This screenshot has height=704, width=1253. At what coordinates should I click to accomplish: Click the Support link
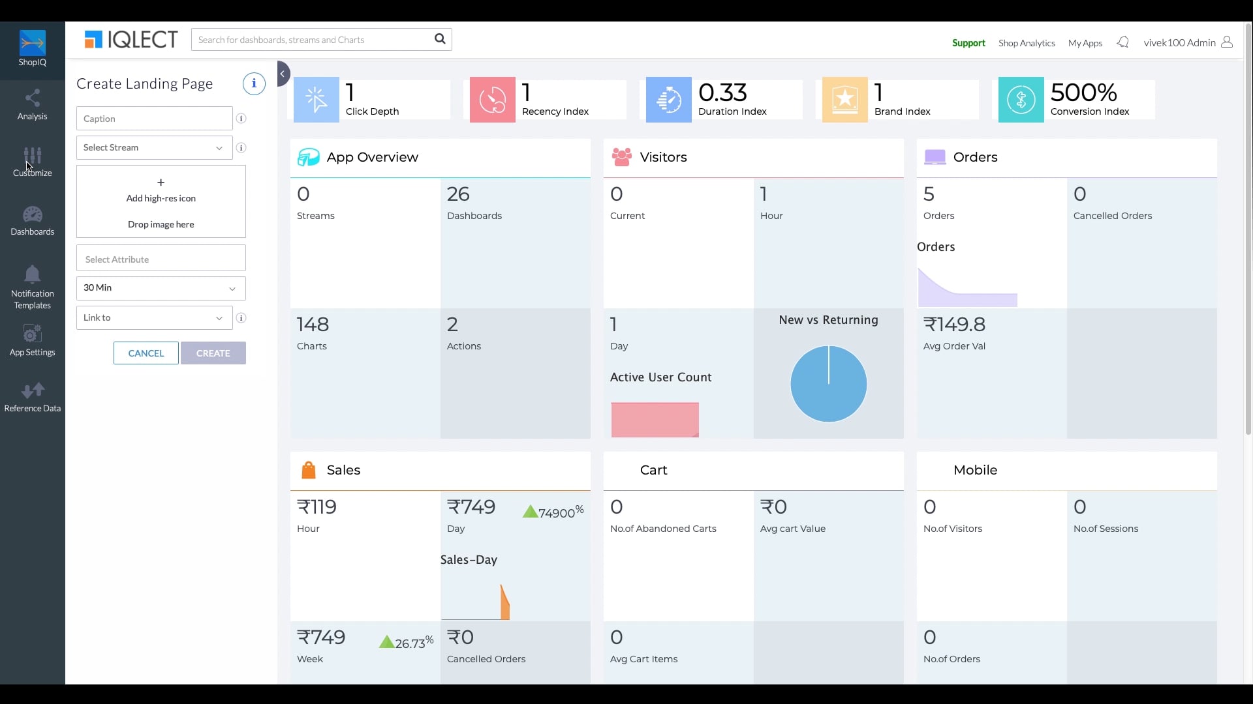point(968,43)
